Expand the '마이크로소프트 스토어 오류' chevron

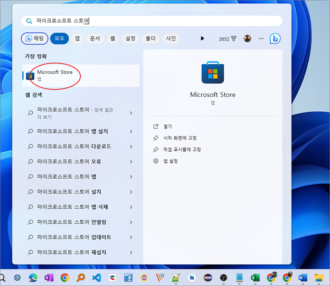(x=131, y=161)
